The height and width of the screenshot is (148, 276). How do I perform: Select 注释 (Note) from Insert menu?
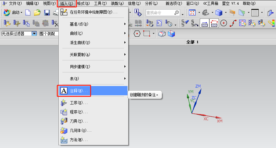point(79,91)
